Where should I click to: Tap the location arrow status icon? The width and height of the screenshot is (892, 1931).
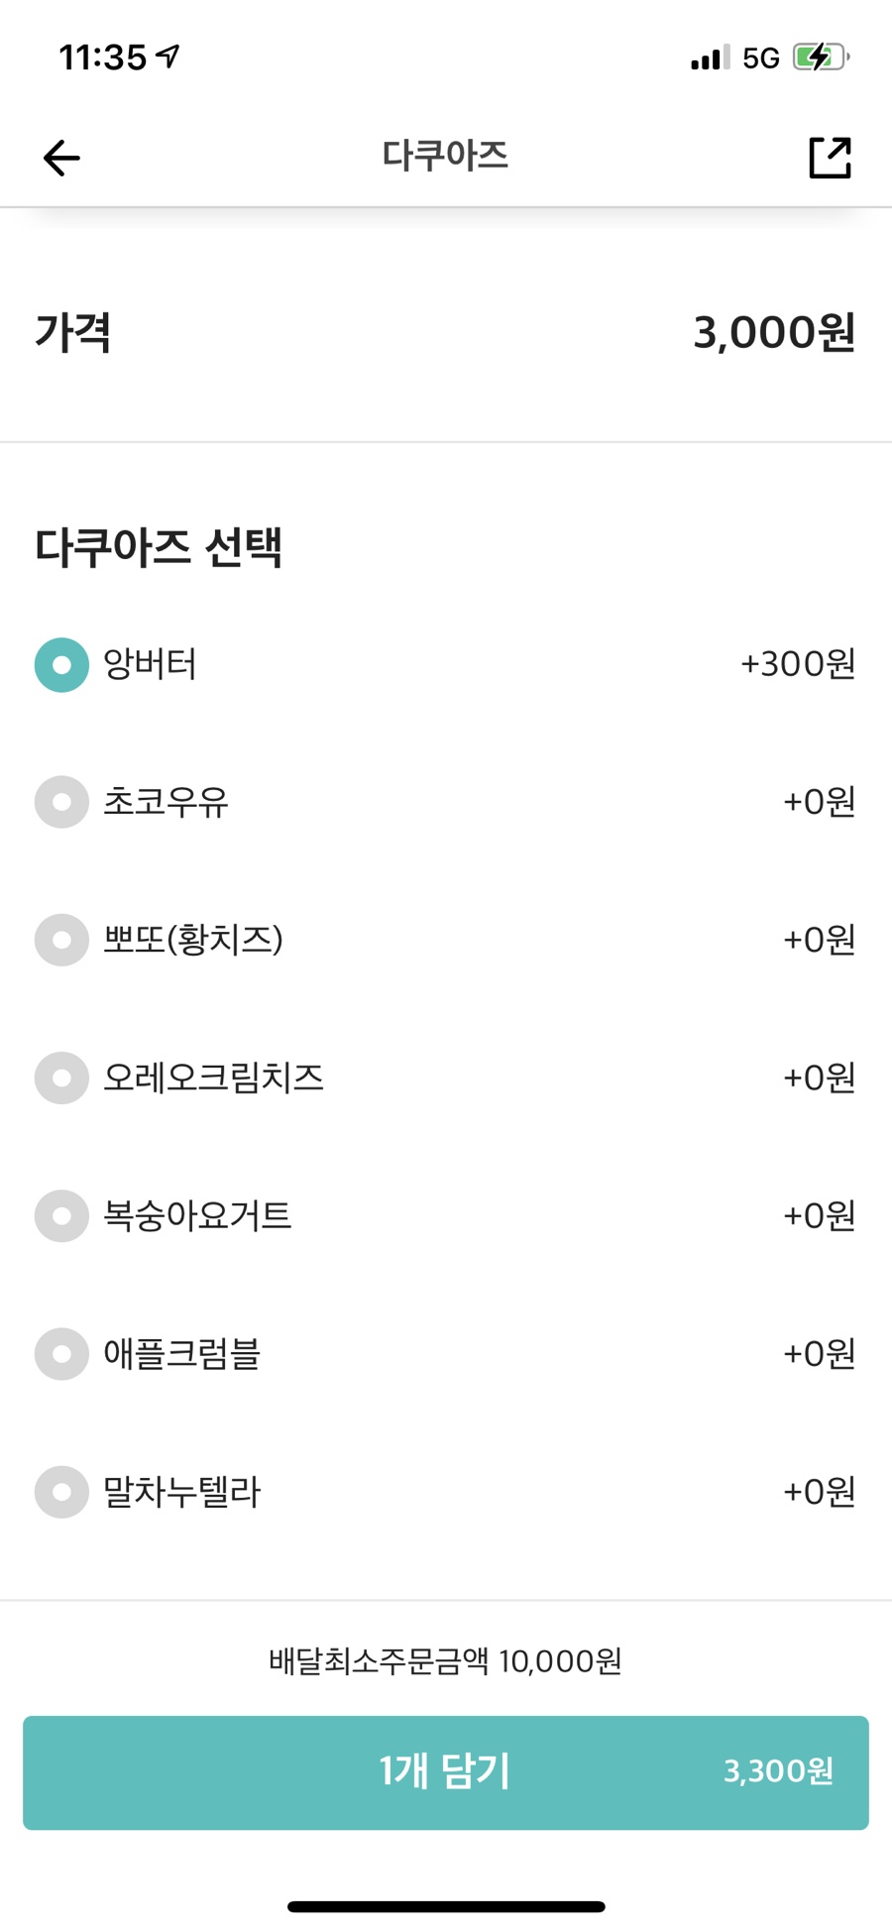tap(169, 57)
